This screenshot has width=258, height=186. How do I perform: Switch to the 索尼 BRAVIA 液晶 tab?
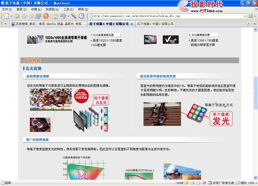(62, 24)
